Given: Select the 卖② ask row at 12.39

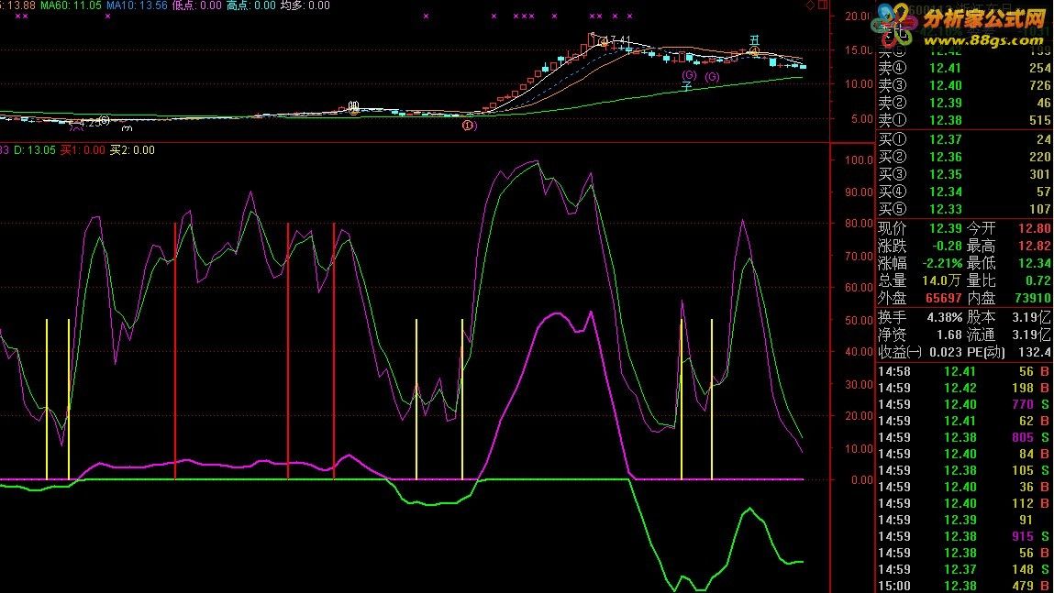Looking at the screenshot, I should pyautogui.click(x=965, y=103).
